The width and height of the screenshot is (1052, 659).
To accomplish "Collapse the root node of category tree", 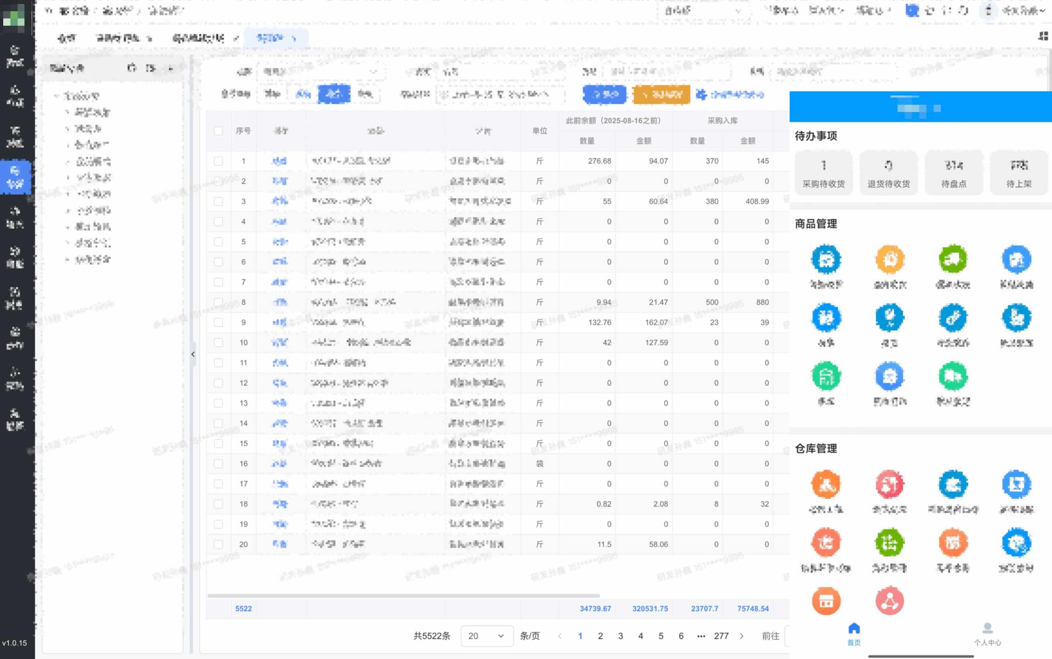I will pos(56,96).
